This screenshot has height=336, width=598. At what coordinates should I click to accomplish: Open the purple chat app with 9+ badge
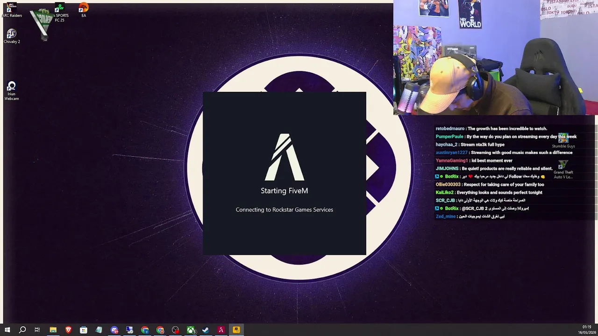point(114,330)
